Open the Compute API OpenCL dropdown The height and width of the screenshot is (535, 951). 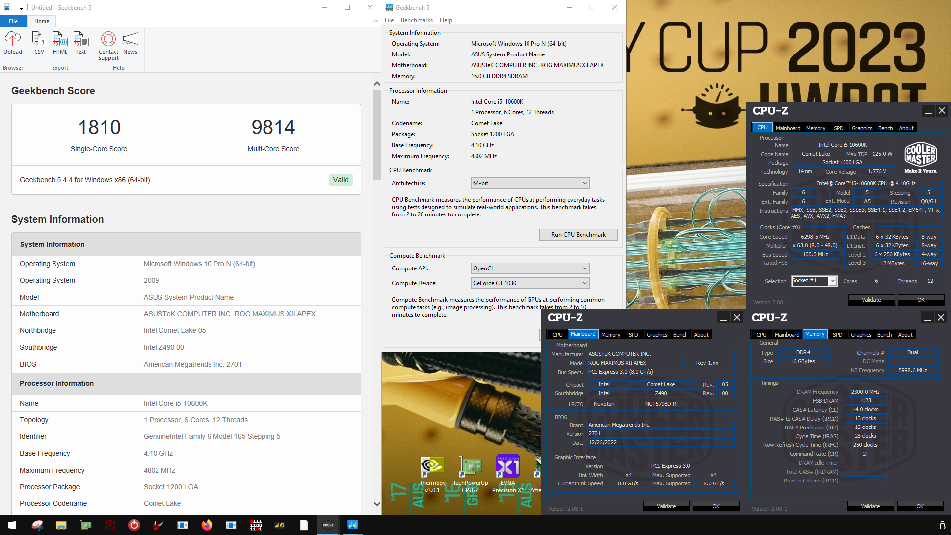coord(530,268)
